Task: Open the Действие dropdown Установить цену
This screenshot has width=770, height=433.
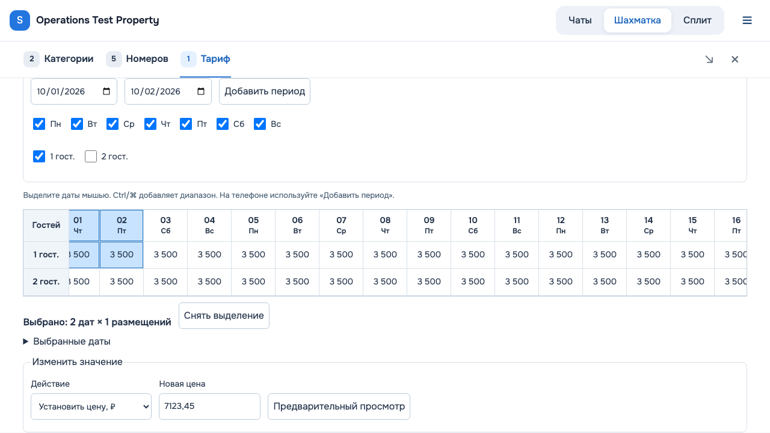Action: 91,407
